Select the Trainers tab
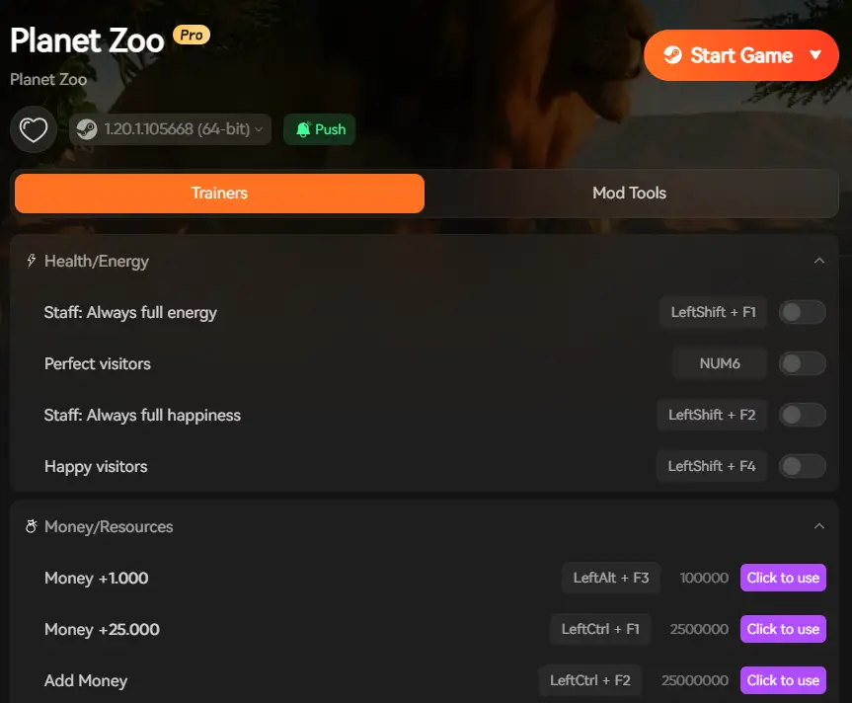 coord(218,194)
